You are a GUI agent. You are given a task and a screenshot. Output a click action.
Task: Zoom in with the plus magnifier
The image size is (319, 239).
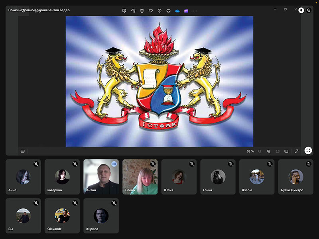point(269,151)
